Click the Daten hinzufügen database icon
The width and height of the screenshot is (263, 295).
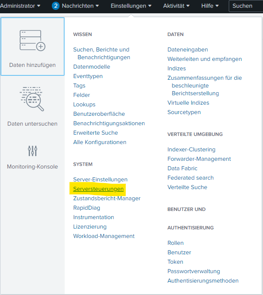click(x=33, y=40)
